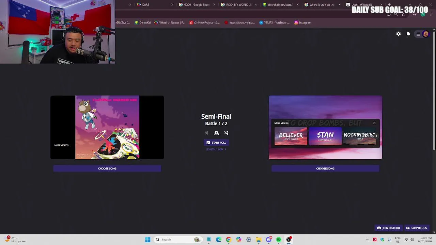Open Microsoft Edge from the taskbar
The height and width of the screenshot is (245, 436).
[219, 240]
